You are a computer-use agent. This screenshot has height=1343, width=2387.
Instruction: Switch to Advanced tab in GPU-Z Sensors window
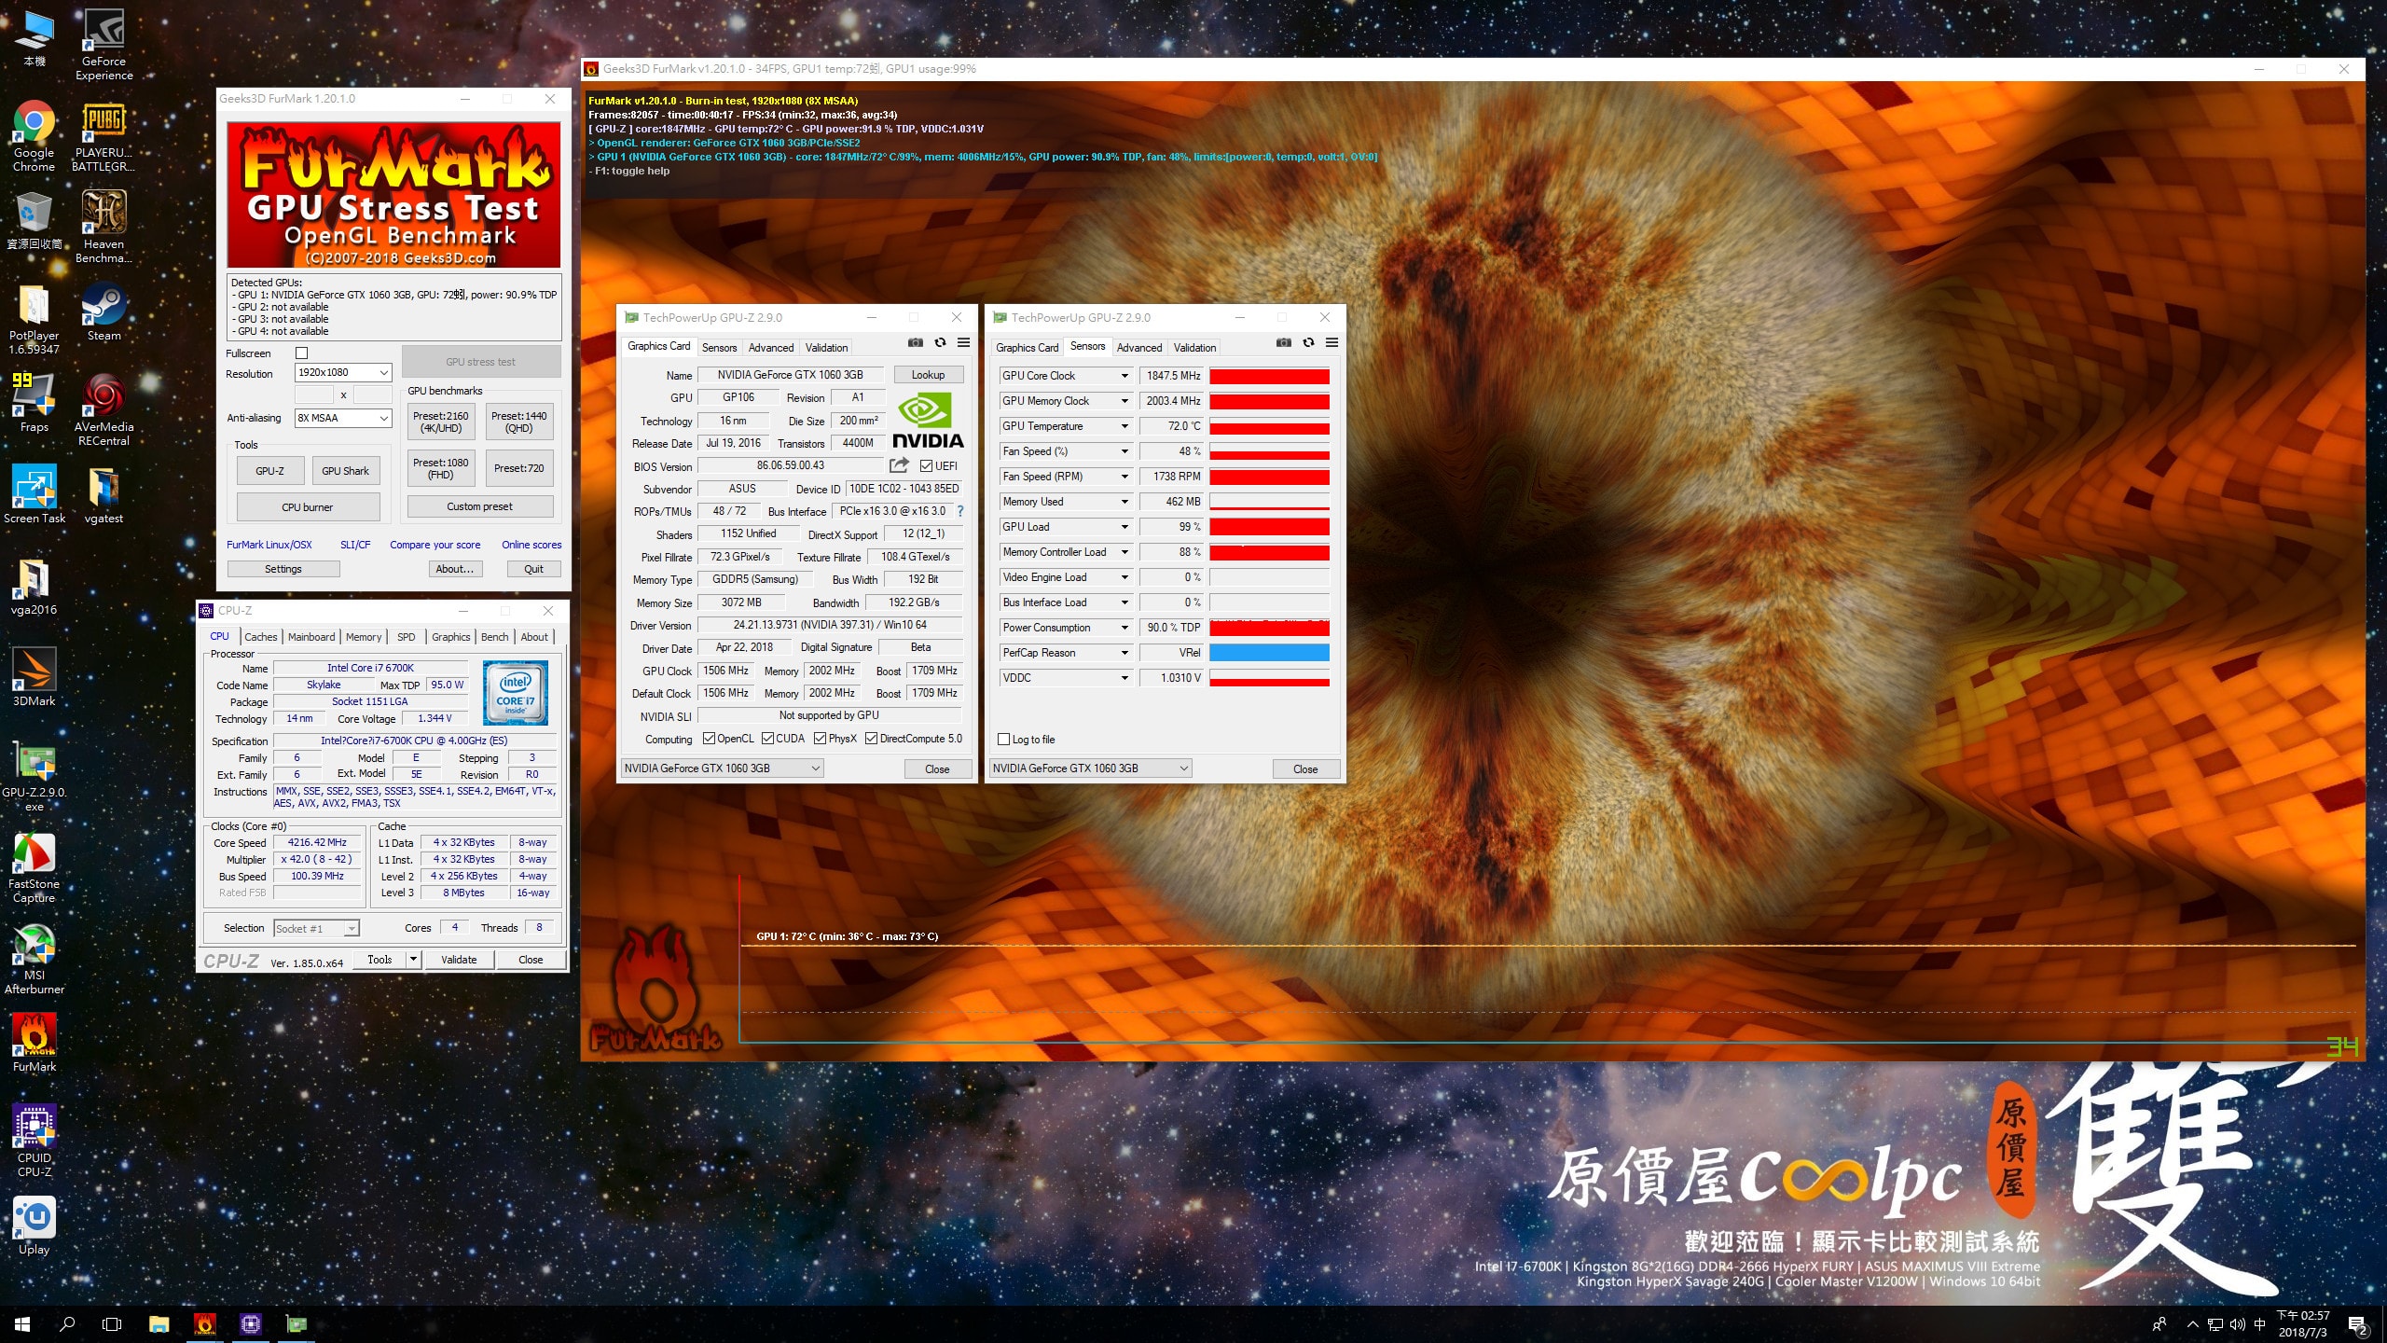point(1139,348)
